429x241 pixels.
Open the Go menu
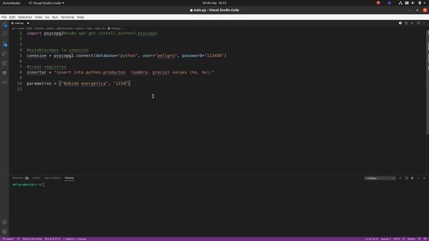click(47, 17)
